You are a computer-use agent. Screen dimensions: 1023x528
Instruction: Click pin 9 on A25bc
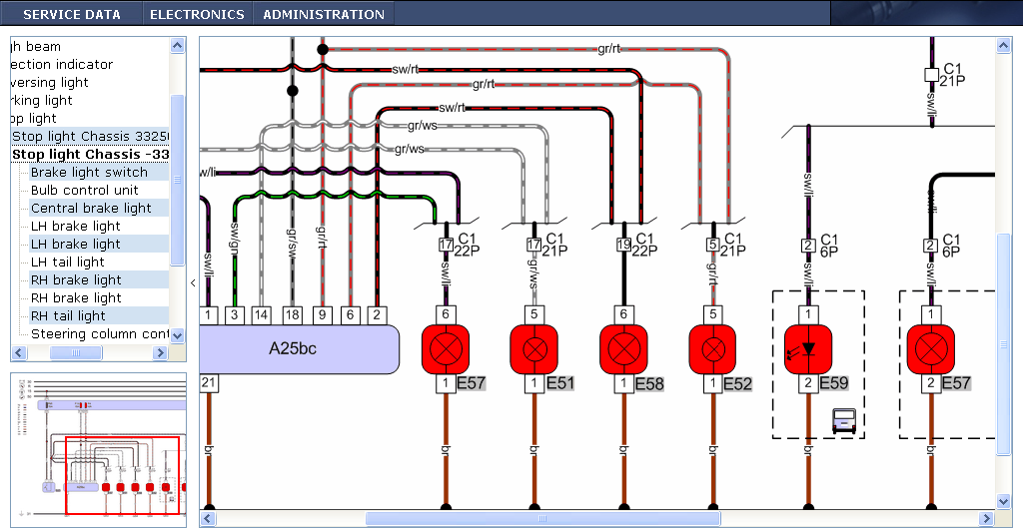(x=321, y=314)
